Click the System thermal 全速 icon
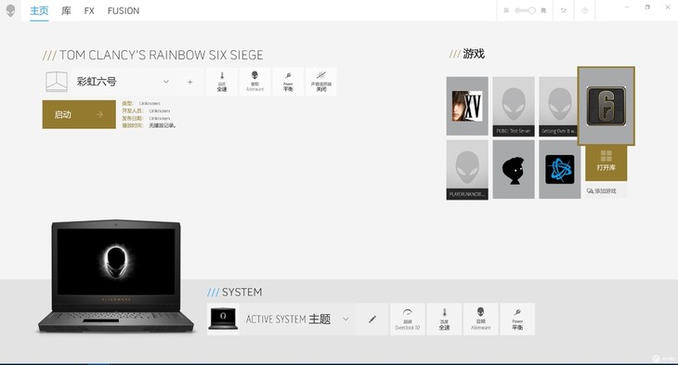 point(444,319)
